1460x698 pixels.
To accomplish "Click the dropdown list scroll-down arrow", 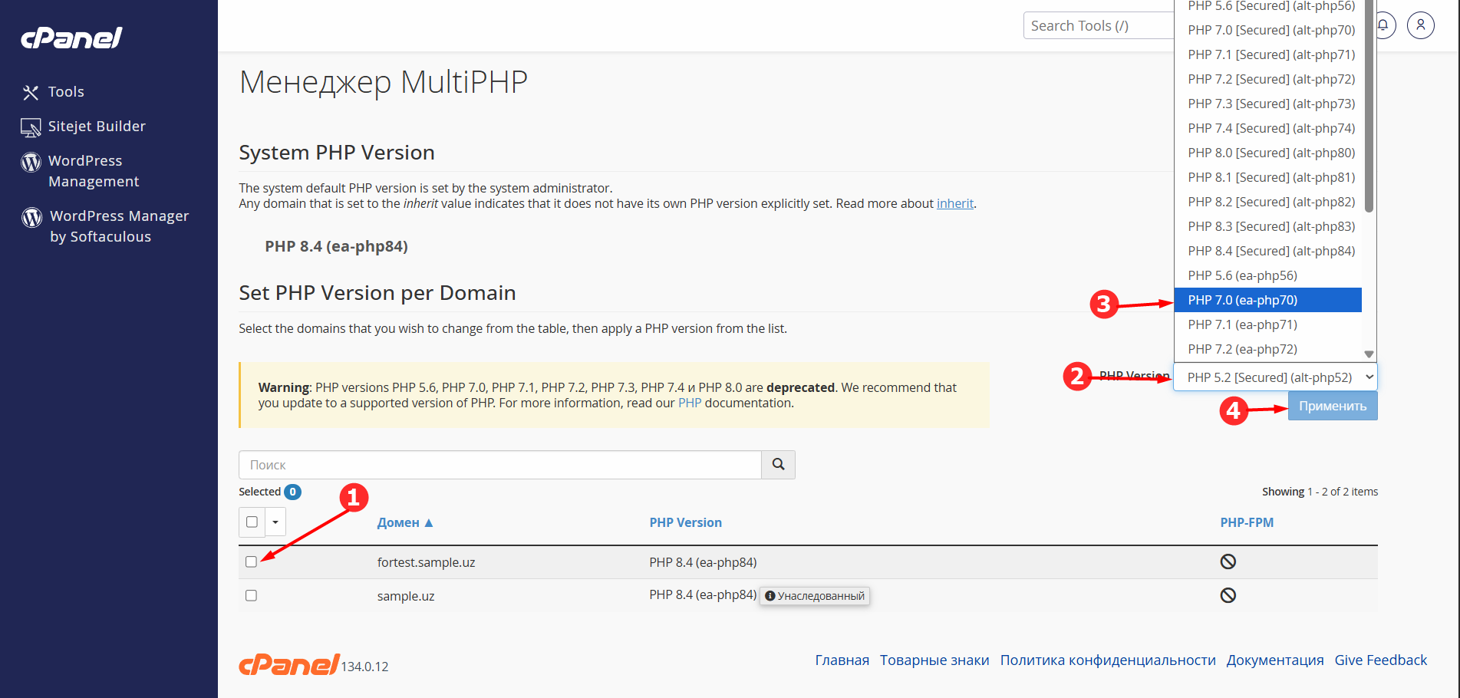I will pos(1369,354).
